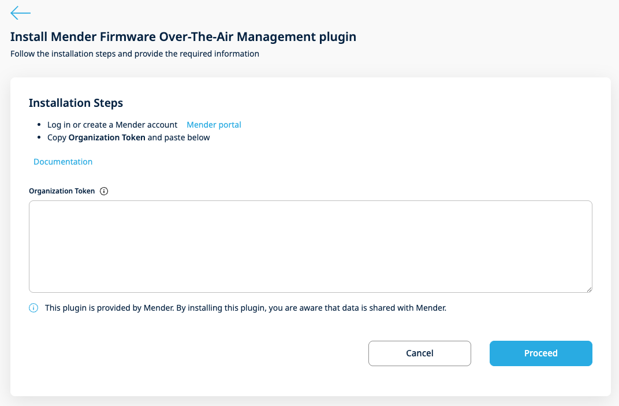
Task: Click the 'This plugin is provided by Mender' notice
Action: (x=245, y=308)
